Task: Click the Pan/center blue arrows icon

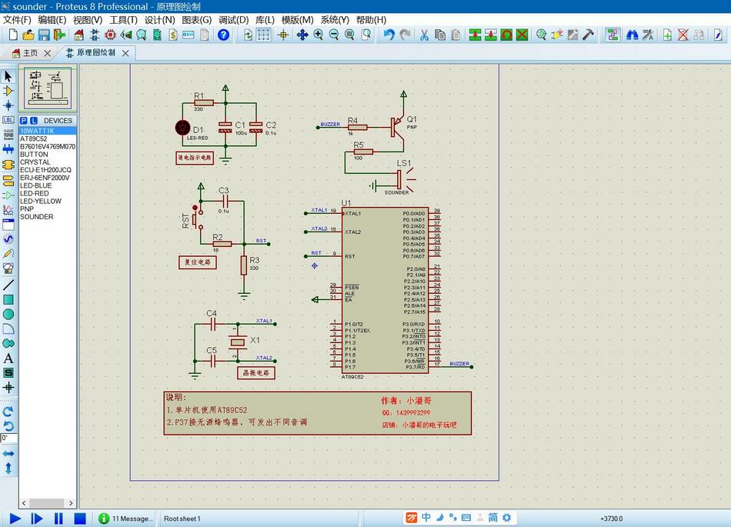Action: (302, 35)
